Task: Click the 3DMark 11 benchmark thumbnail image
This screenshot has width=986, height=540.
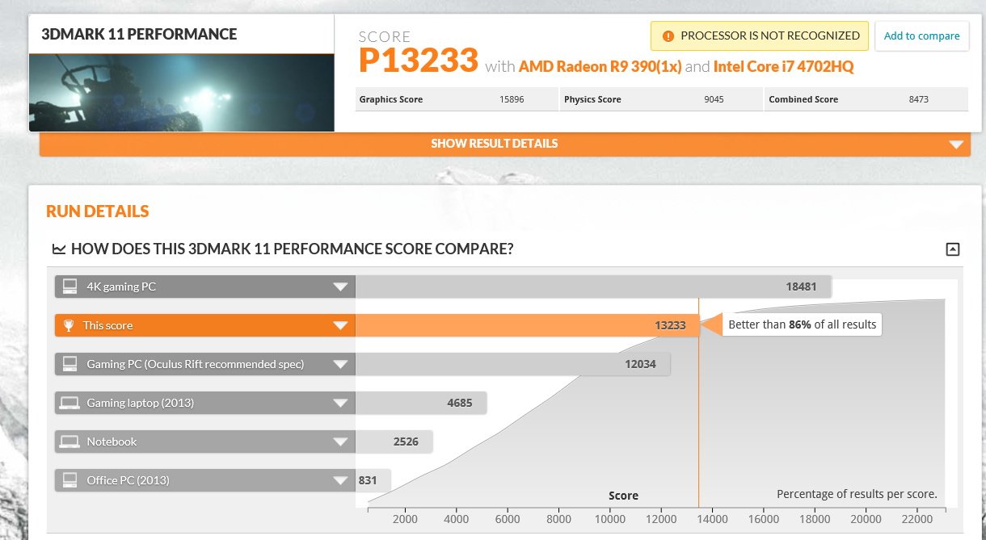Action: coord(182,93)
